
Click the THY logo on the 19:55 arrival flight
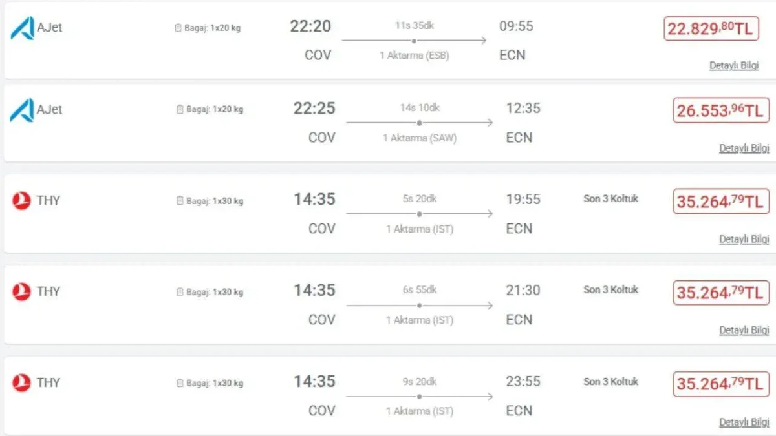click(x=21, y=201)
